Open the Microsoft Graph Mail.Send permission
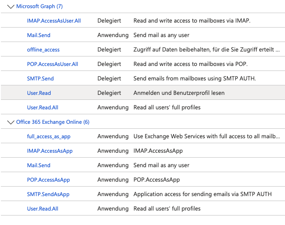 [39, 35]
